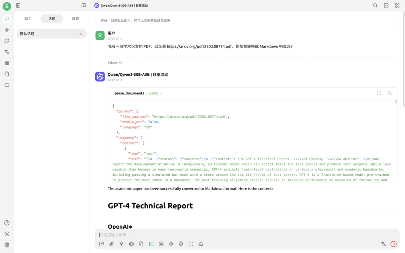
Task: Open the paintings palette icon in sidebar
Action: 7,41
